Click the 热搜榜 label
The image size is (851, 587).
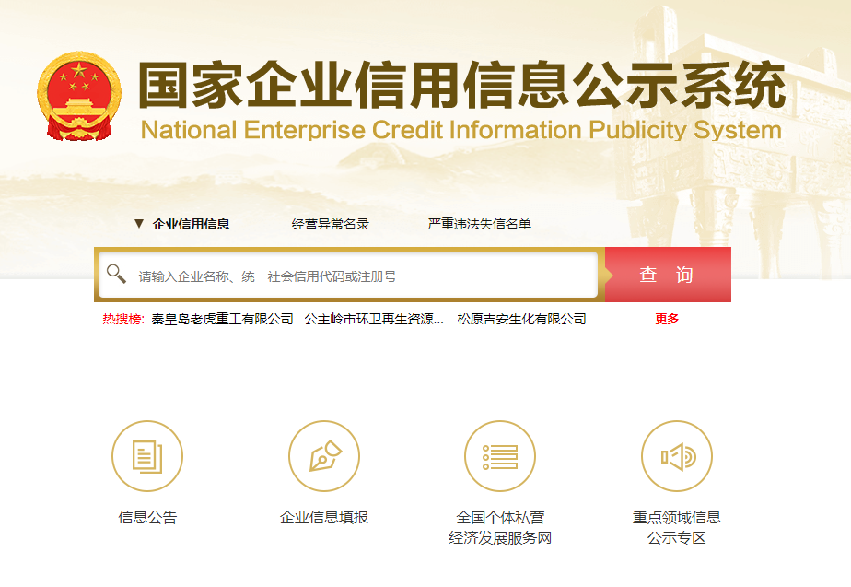(123, 319)
